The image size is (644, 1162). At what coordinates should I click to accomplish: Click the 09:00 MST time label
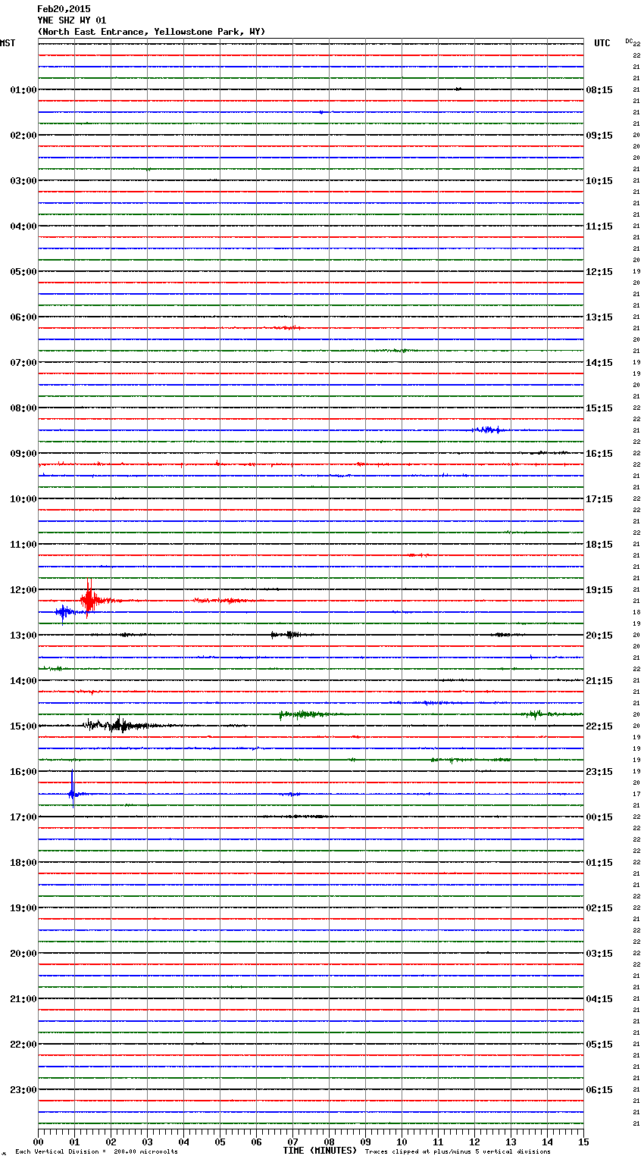pos(23,454)
